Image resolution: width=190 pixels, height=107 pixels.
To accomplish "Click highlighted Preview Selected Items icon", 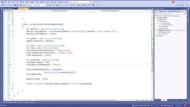I will pos(181,11).
